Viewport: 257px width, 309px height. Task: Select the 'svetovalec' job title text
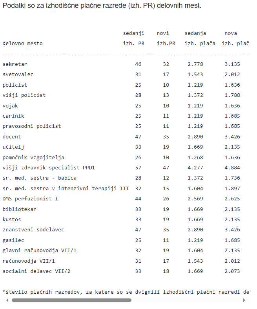click(x=18, y=75)
